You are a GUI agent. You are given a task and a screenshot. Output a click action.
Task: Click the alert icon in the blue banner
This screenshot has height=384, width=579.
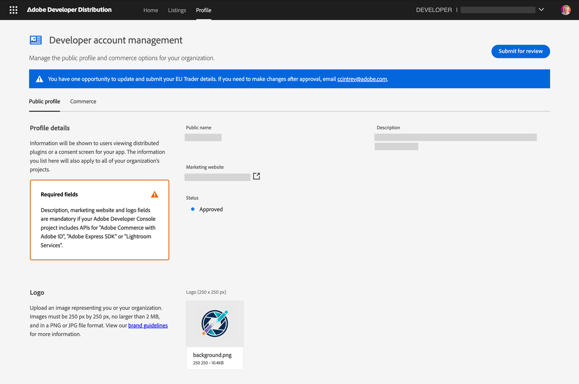click(x=39, y=78)
